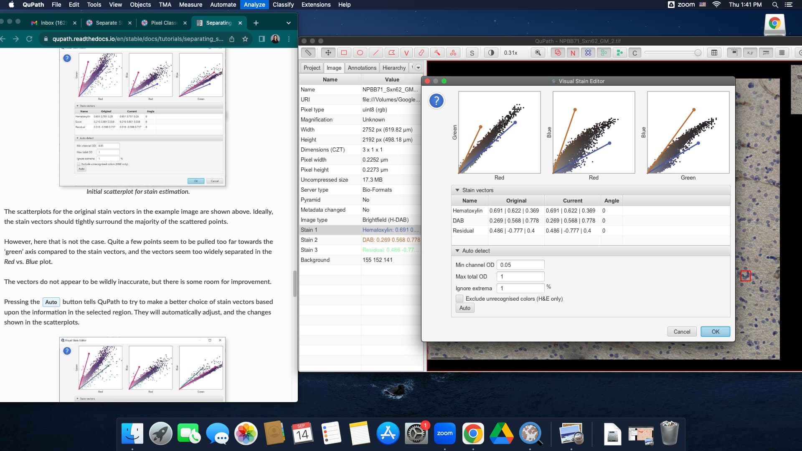This screenshot has width=802, height=451.
Task: Toggle the counting grid overlay
Action: click(x=783, y=53)
